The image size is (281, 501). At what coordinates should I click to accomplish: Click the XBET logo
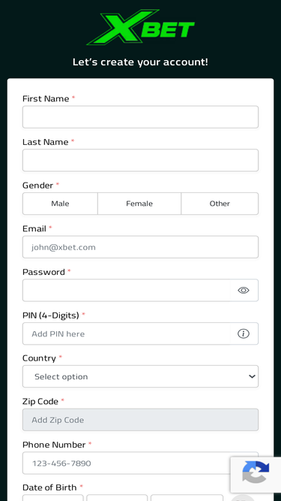pos(141,27)
